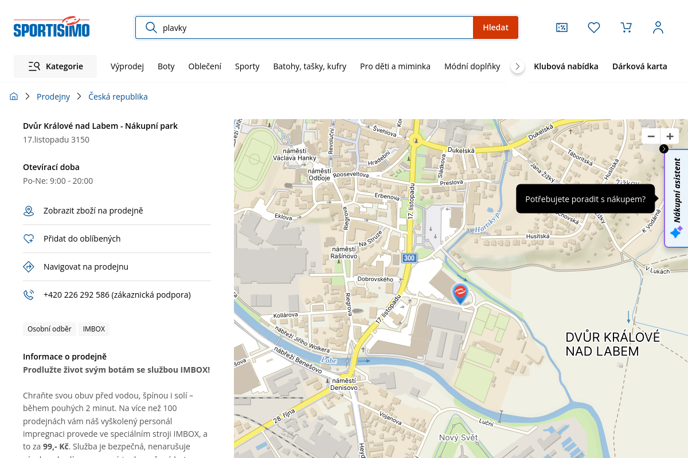Open the shopping cart icon
This screenshot has width=688, height=458.
pyautogui.click(x=626, y=27)
